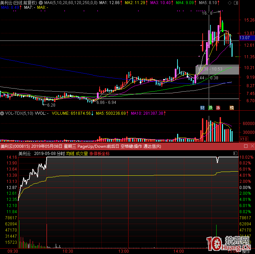255x254 pixels.
Task: Click the diamond icon at top right
Action: point(230,3)
